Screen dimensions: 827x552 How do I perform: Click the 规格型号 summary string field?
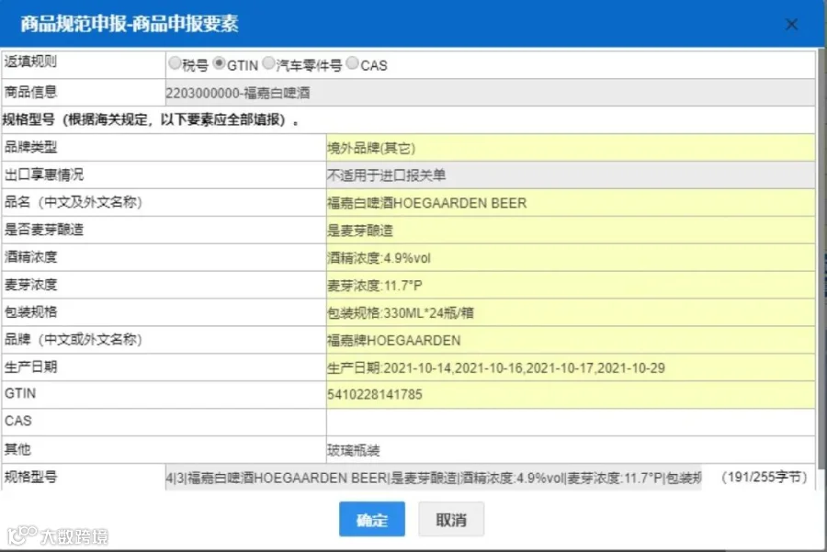(x=434, y=478)
